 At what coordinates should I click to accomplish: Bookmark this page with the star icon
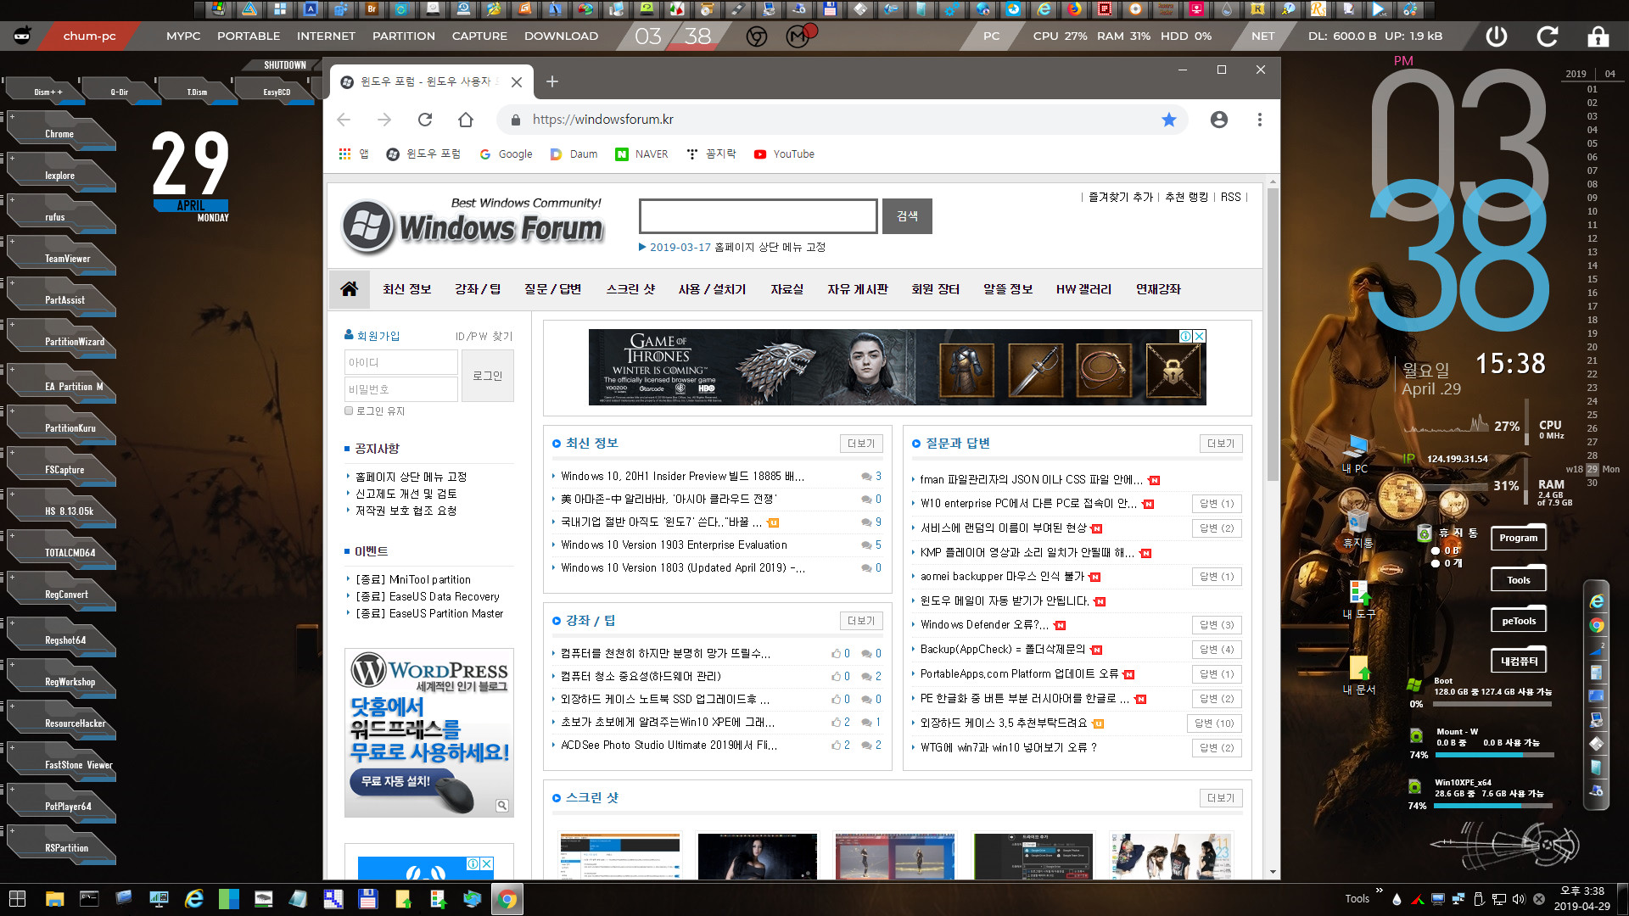1169,120
